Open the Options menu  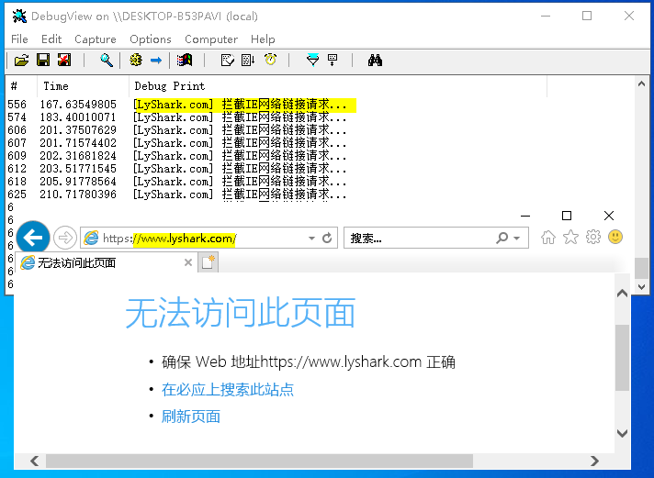[x=150, y=39]
